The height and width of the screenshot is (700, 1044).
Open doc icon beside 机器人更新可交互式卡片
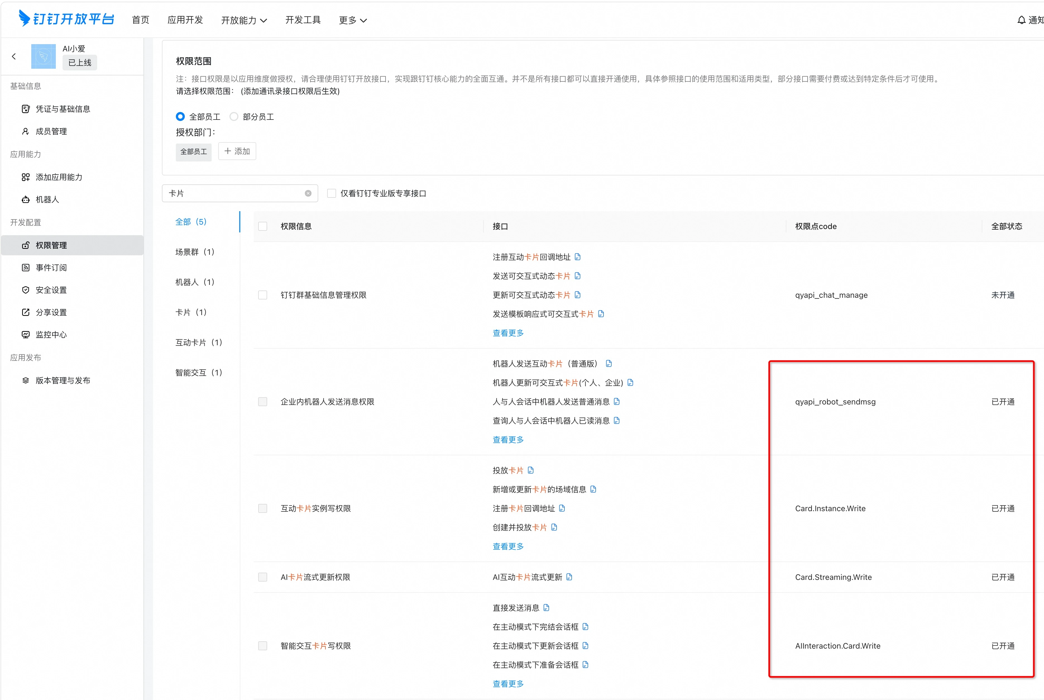point(630,383)
